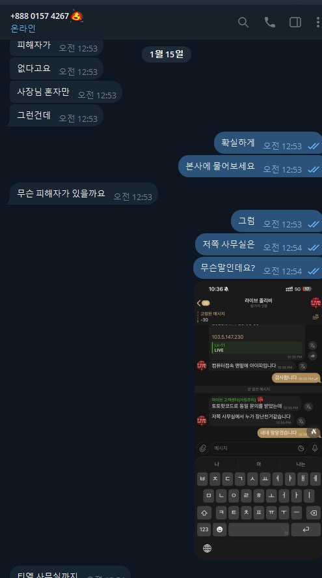Click the 1월 15일 date badge
This screenshot has width=322, height=578.
tap(167, 54)
